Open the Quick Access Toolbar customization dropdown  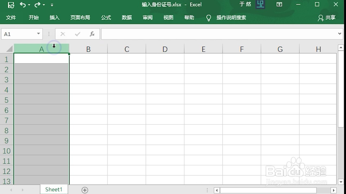(x=52, y=5)
